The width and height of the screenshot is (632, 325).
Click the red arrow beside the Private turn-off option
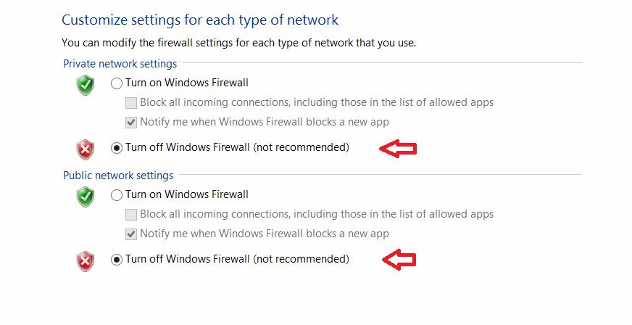[399, 149]
